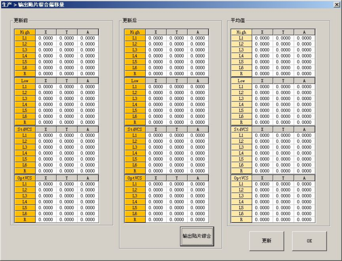Viewport: 342px width, 261px height.
Task: Select StdVCS header in 更新前 table
Action: tap(25, 130)
